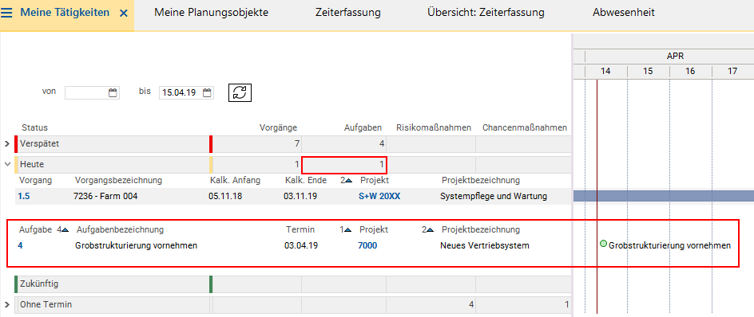754x317 pixels.
Task: Click the Kalk. Anfang column header
Action: point(235,180)
